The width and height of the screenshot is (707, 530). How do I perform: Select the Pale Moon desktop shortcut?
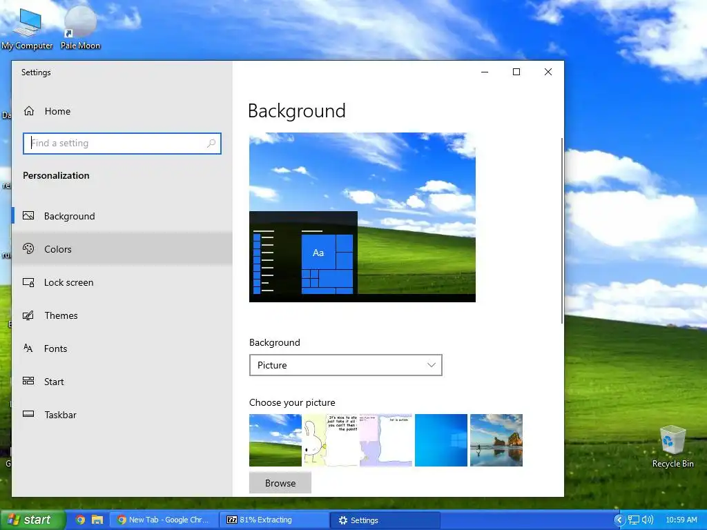(80, 28)
